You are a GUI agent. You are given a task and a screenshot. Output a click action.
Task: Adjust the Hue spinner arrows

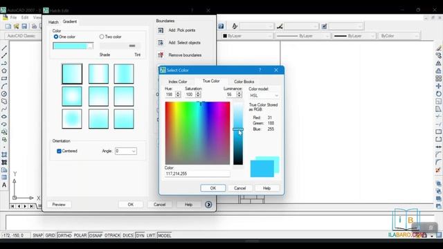tap(178, 94)
